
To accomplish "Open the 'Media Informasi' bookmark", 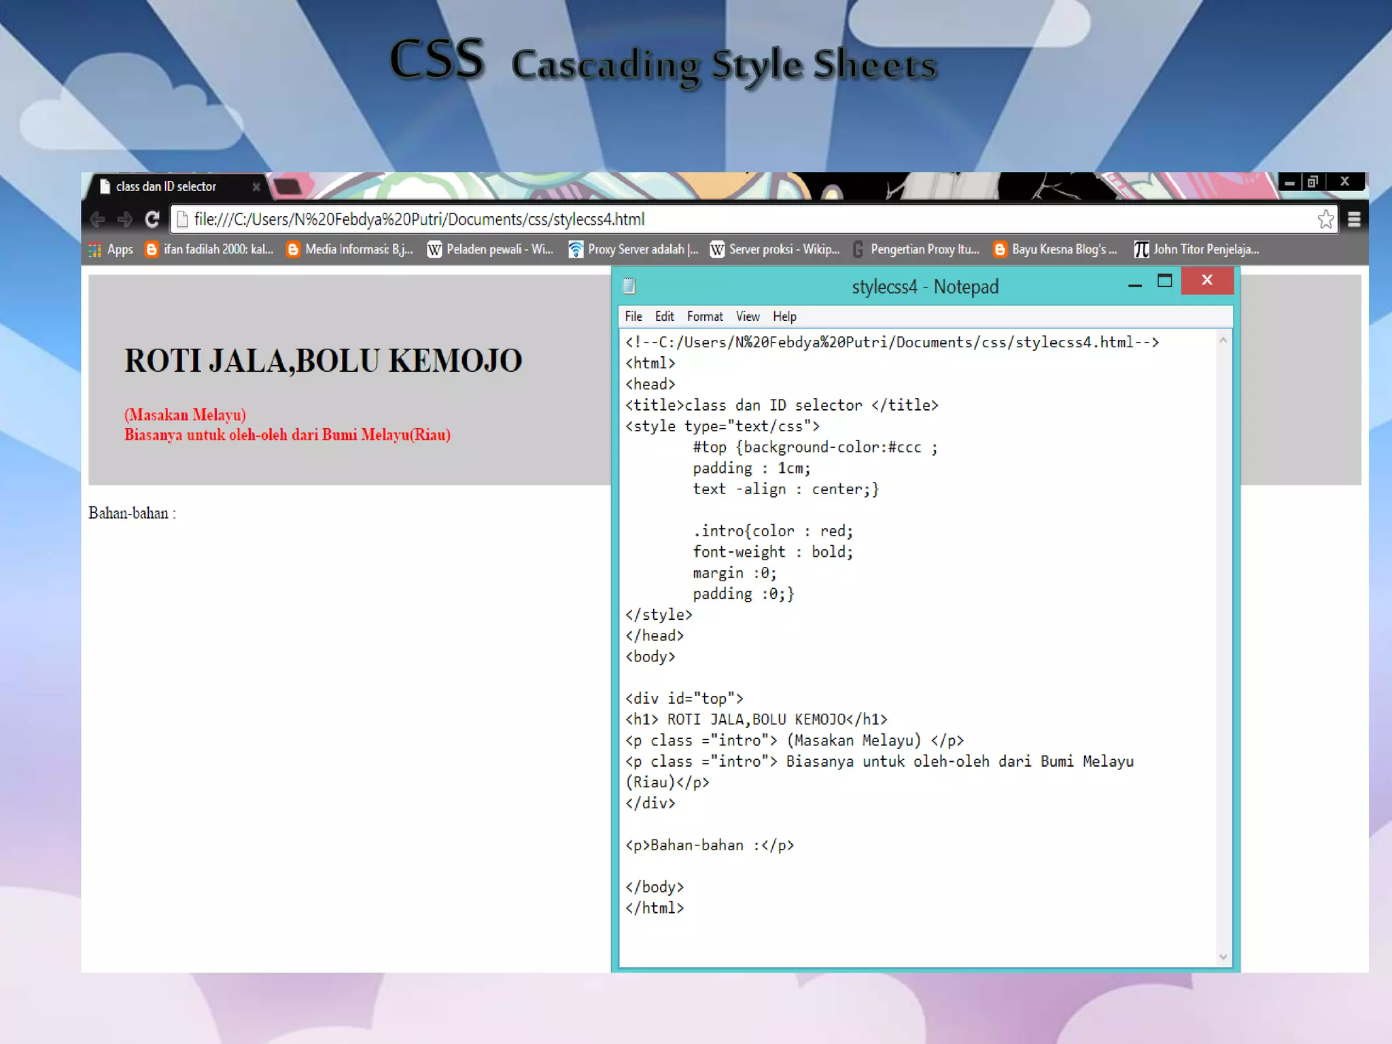I will point(350,249).
